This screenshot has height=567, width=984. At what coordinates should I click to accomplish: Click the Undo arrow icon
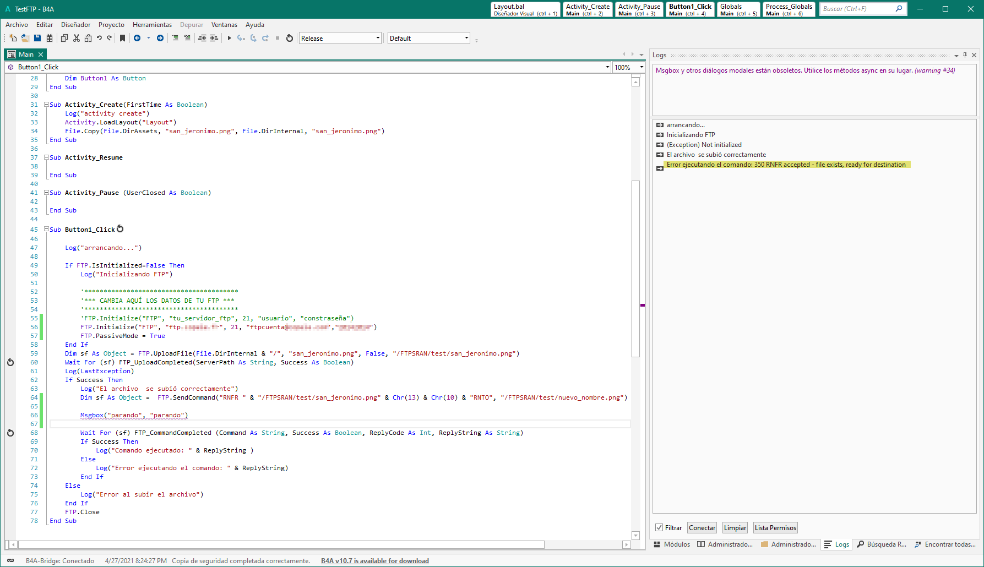point(99,38)
